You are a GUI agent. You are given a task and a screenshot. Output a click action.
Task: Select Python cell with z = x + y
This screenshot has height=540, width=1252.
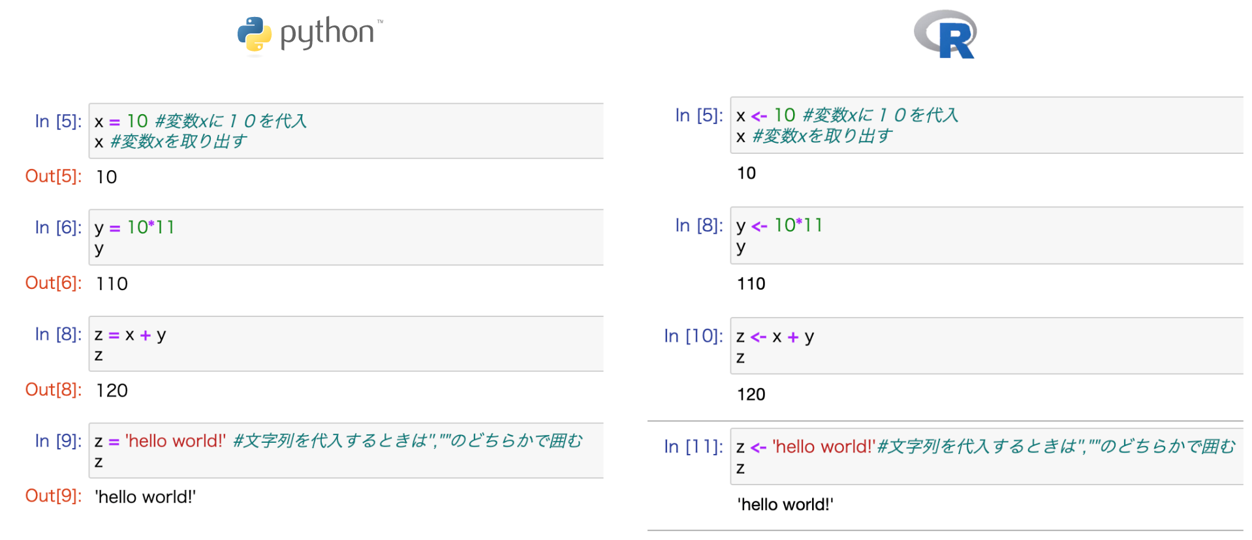click(x=346, y=344)
